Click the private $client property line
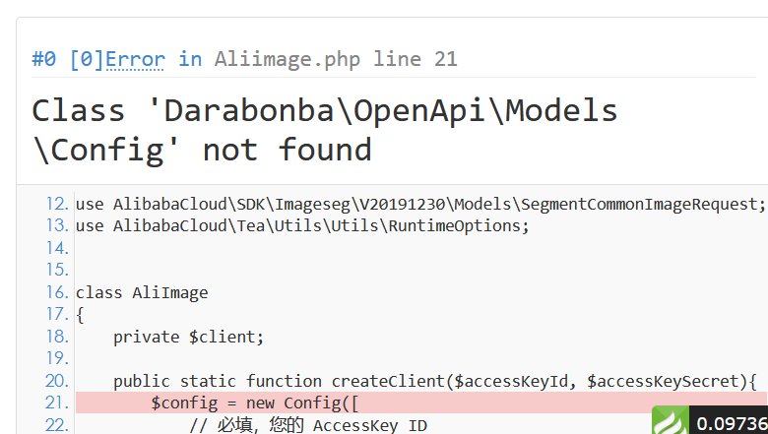The width and height of the screenshot is (768, 434). point(189,338)
